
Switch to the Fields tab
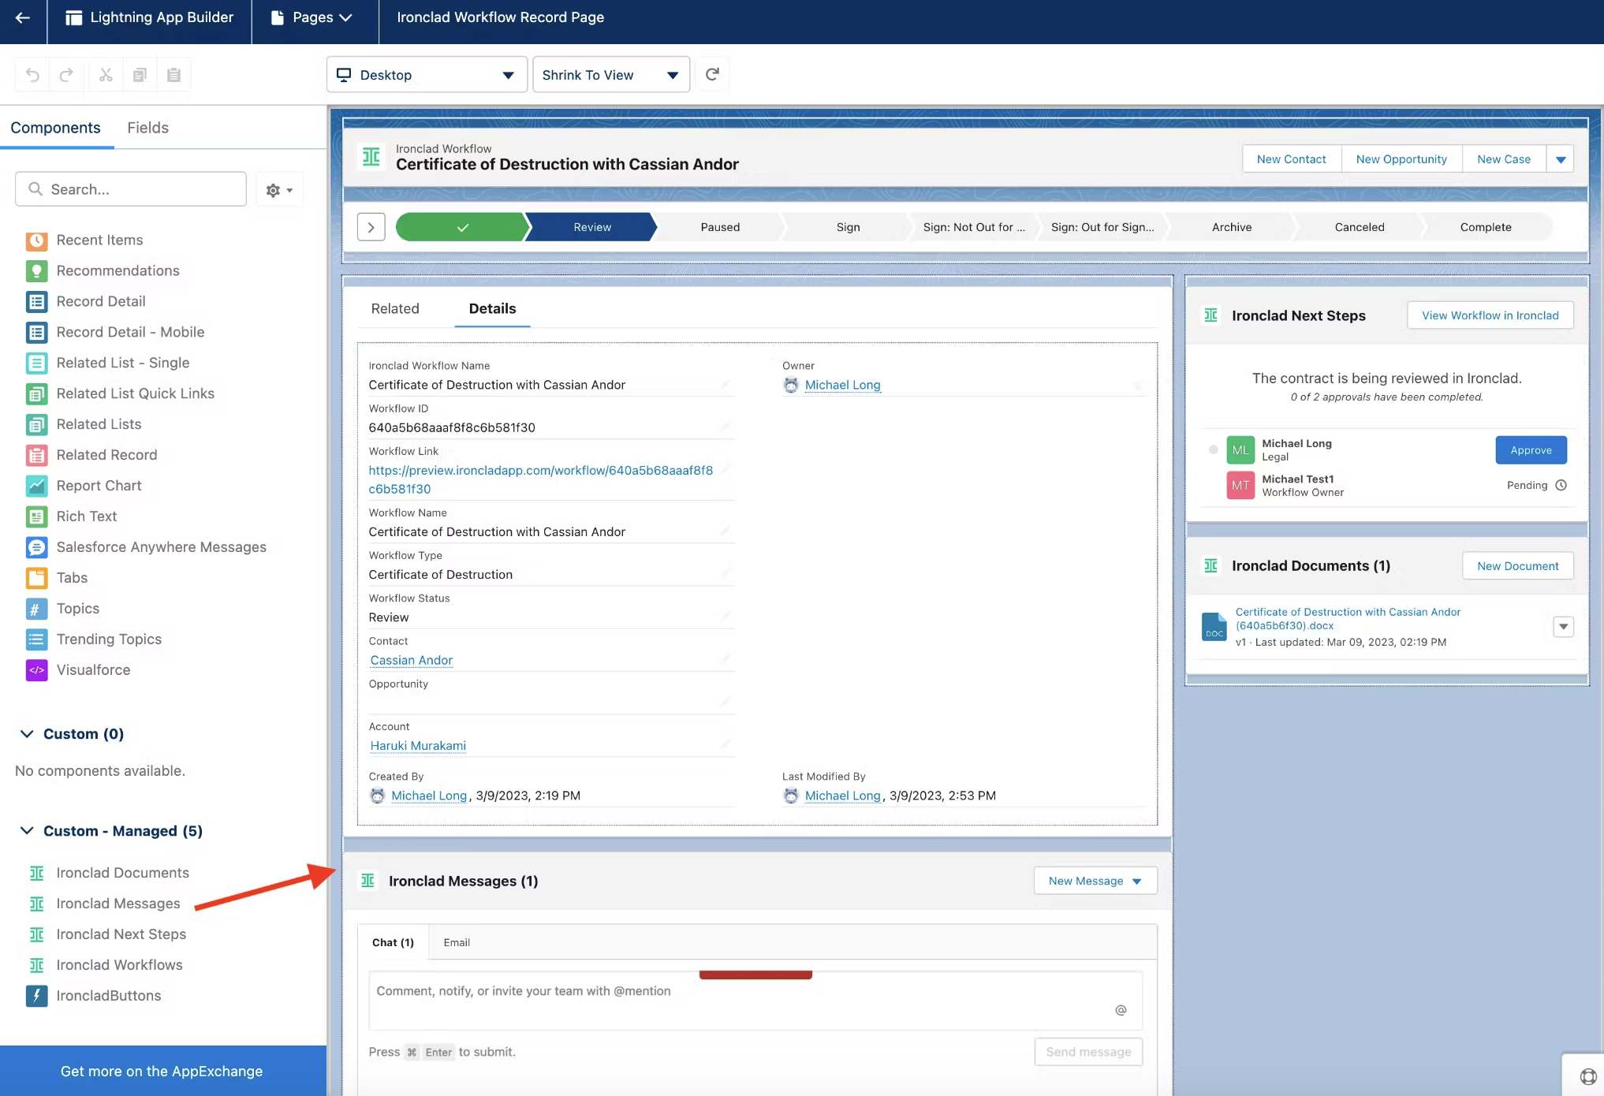(x=148, y=128)
